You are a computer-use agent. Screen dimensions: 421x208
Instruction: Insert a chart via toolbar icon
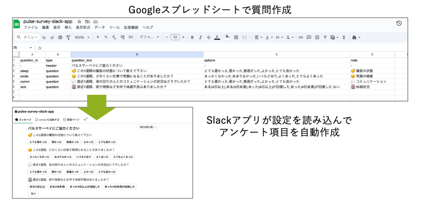click(x=317, y=37)
